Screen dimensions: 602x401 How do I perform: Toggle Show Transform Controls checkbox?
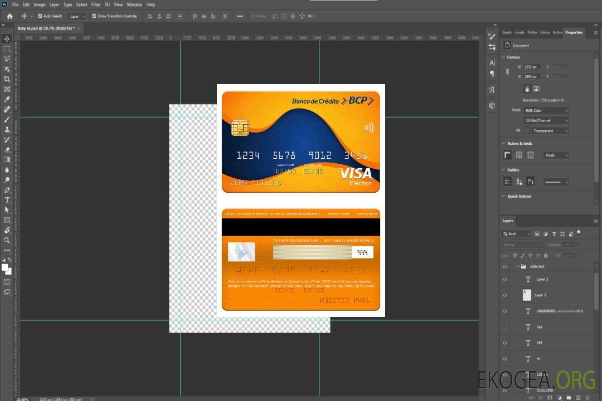coord(94,16)
